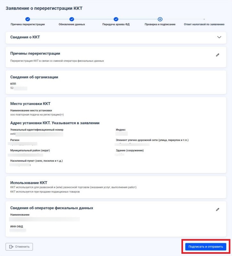This screenshot has height=256, width=232.
Task: Select the Проверка и подписание step circle
Action: point(160,19)
